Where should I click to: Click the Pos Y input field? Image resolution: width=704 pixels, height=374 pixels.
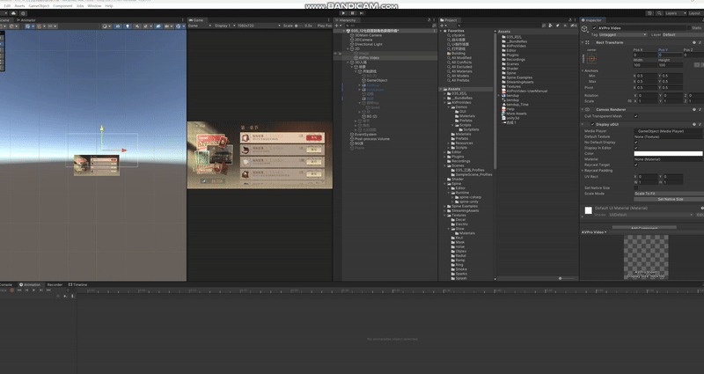point(671,55)
